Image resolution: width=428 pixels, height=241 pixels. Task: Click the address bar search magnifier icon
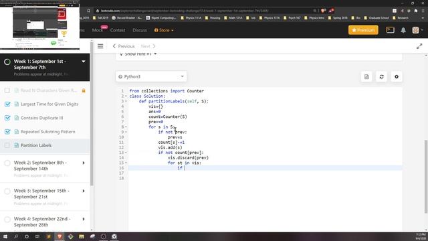pos(315,11)
